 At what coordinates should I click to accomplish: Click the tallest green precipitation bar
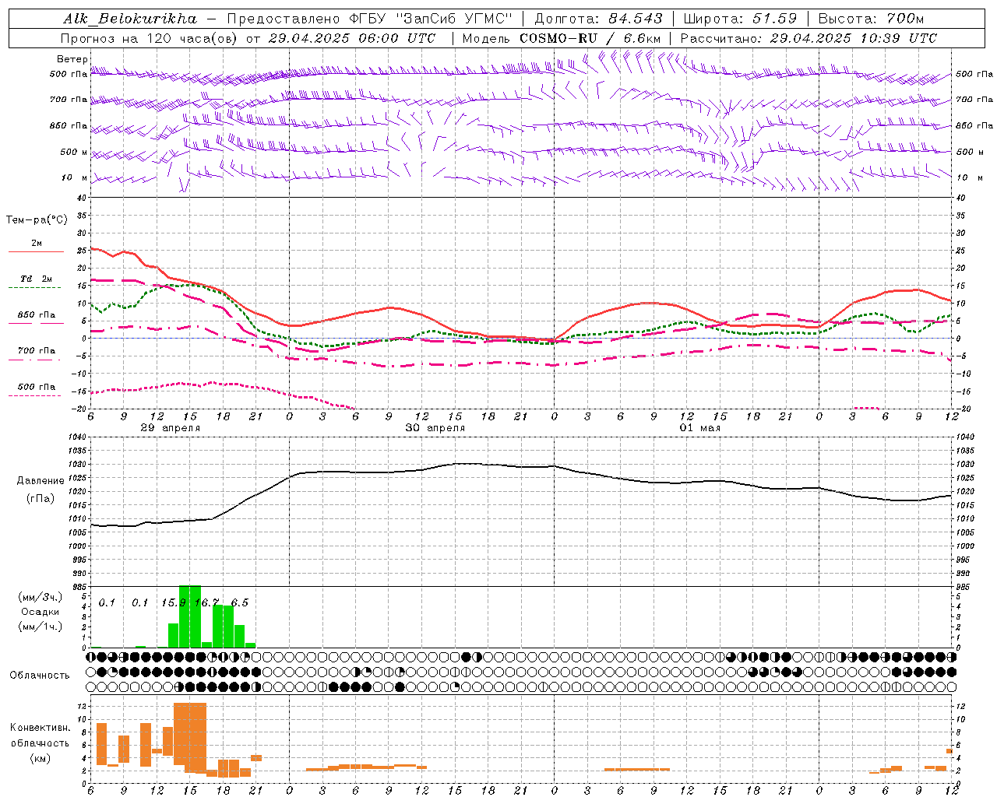click(190, 616)
